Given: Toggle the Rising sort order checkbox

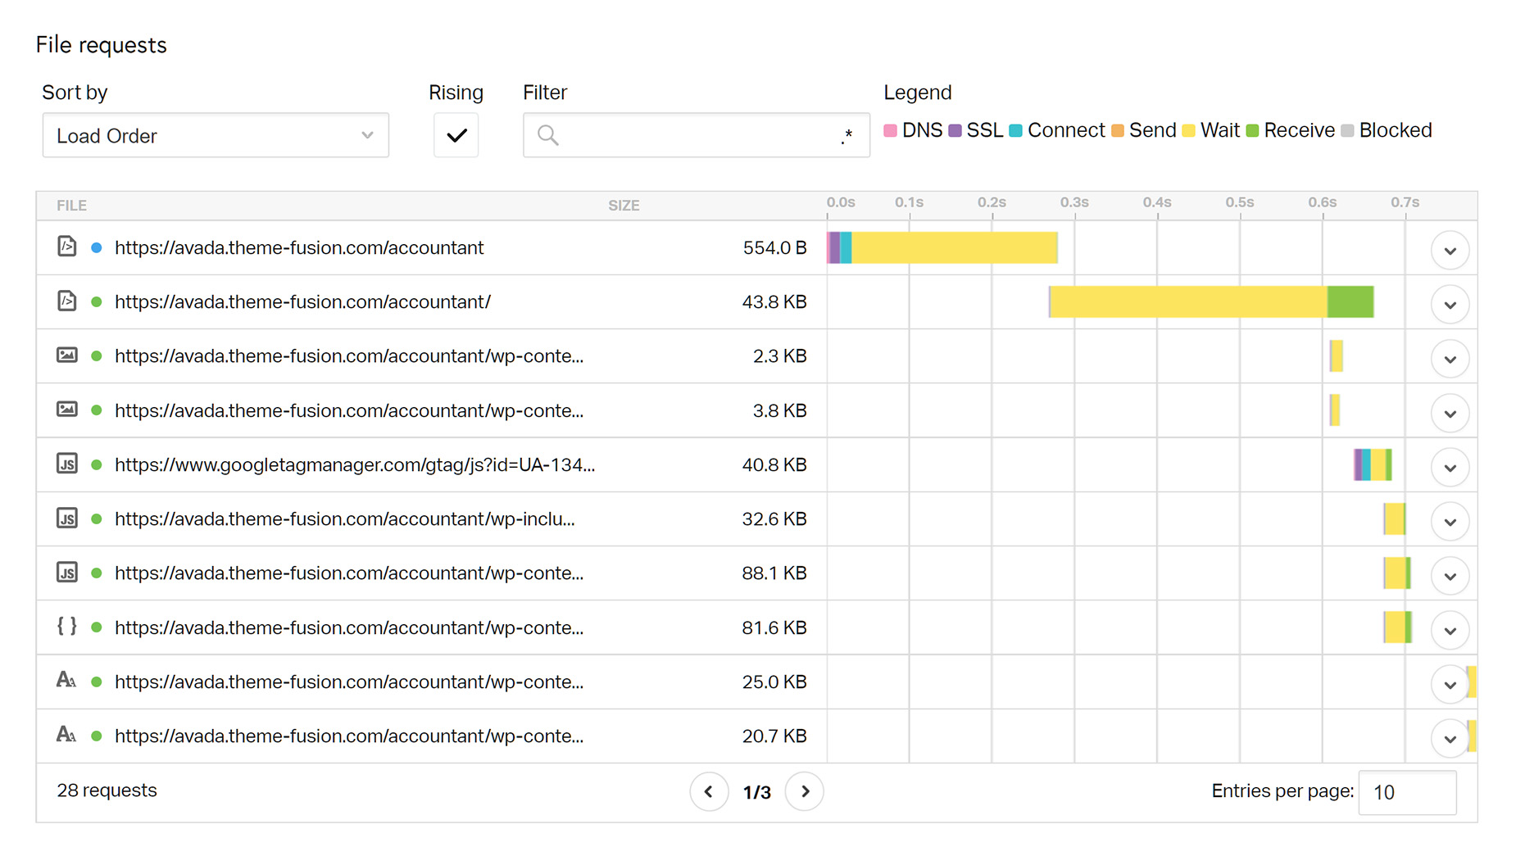Looking at the screenshot, I should tap(456, 135).
